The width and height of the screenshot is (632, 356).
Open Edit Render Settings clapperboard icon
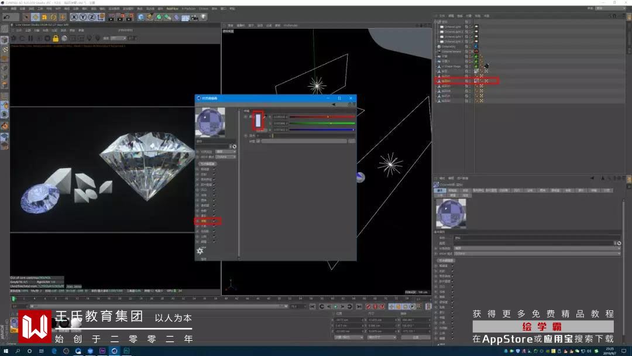pos(130,17)
